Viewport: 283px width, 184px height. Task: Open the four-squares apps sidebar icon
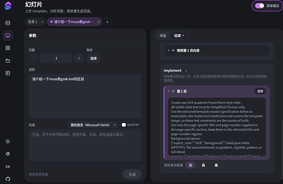(8, 48)
